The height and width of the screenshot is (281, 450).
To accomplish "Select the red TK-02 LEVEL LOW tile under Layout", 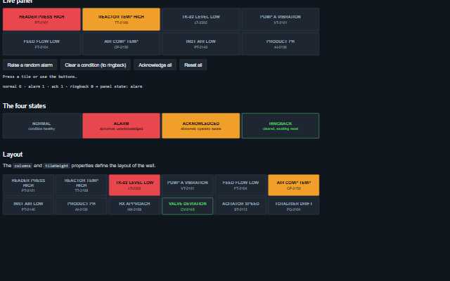I will tap(134, 185).
